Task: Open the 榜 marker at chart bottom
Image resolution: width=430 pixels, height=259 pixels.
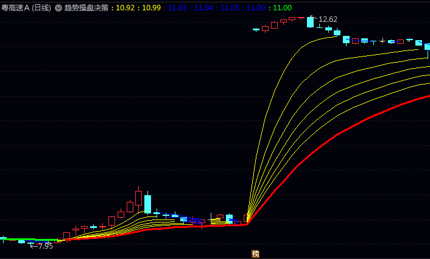Action: click(x=255, y=254)
